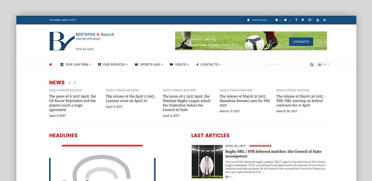Viewport: 372px width, 181px height.
Task: Click the 'APRIL 05, 2017' article date
Action: pyautogui.click(x=236, y=146)
